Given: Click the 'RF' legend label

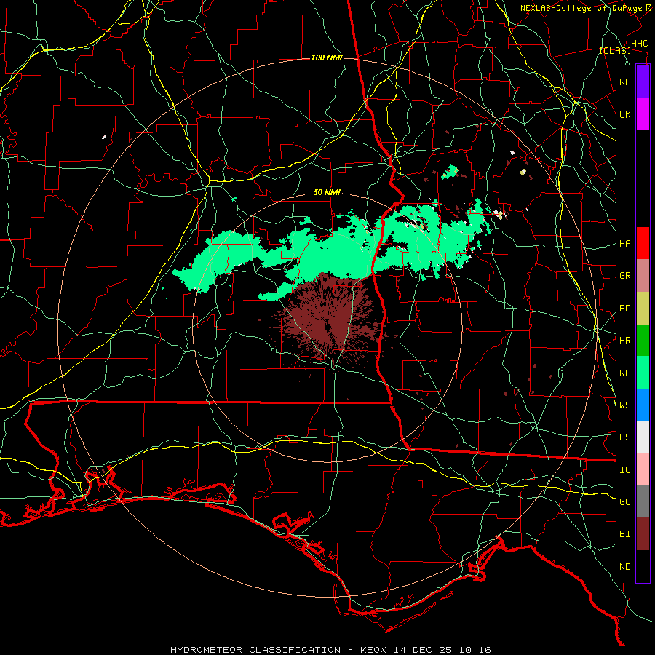Looking at the screenshot, I should 624,82.
